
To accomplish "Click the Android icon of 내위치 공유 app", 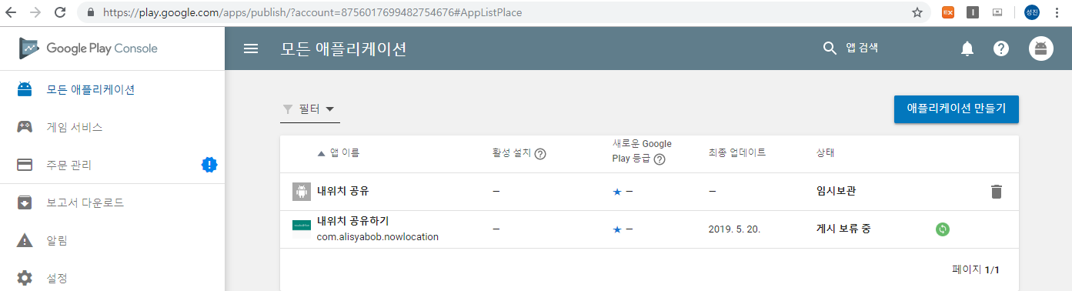I will click(301, 192).
